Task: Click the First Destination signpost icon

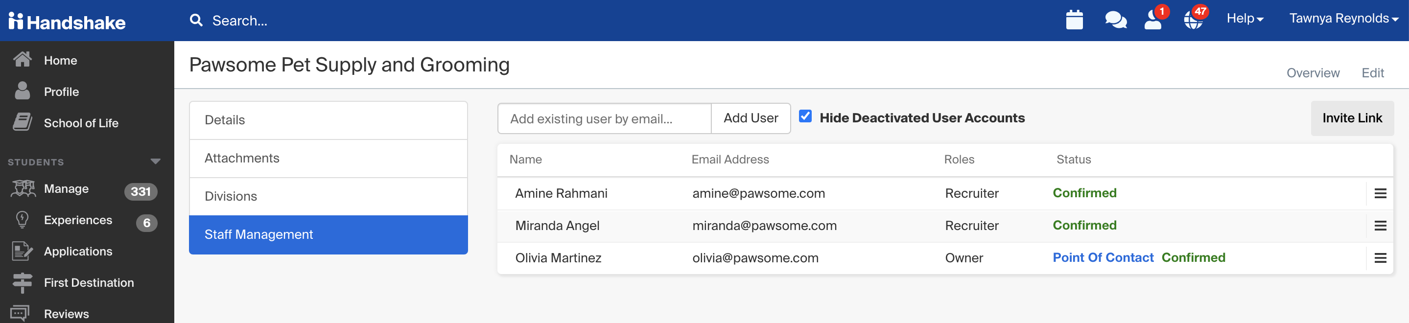Action: 23,282
